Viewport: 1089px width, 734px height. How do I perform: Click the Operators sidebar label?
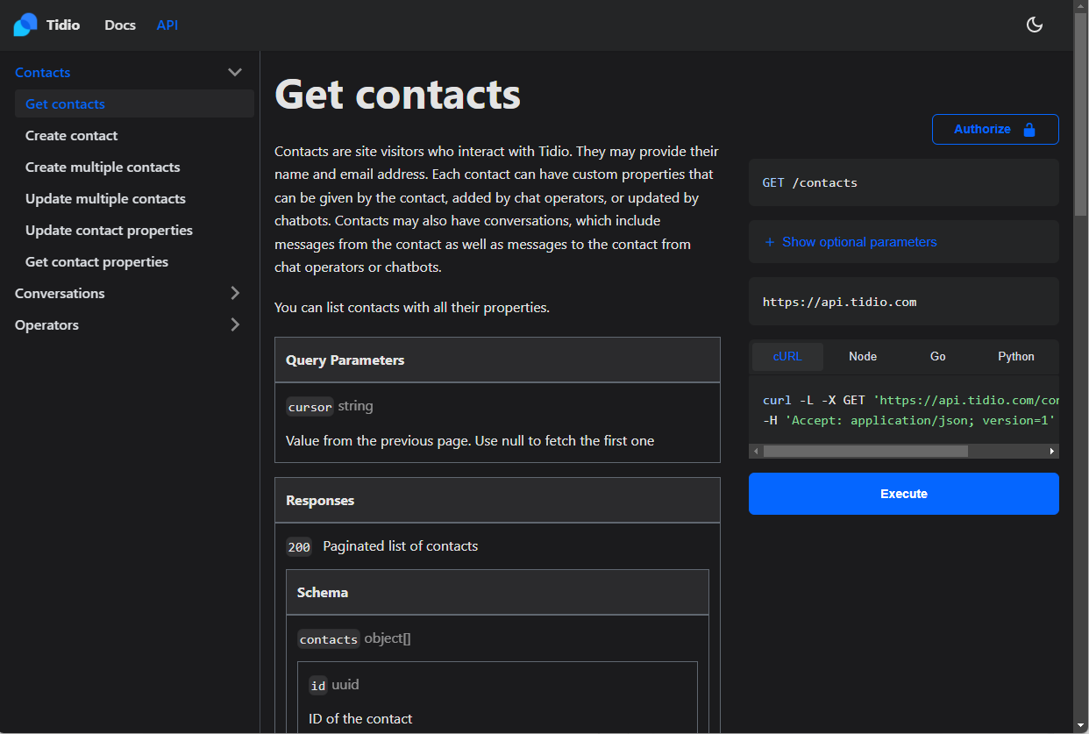click(x=46, y=324)
